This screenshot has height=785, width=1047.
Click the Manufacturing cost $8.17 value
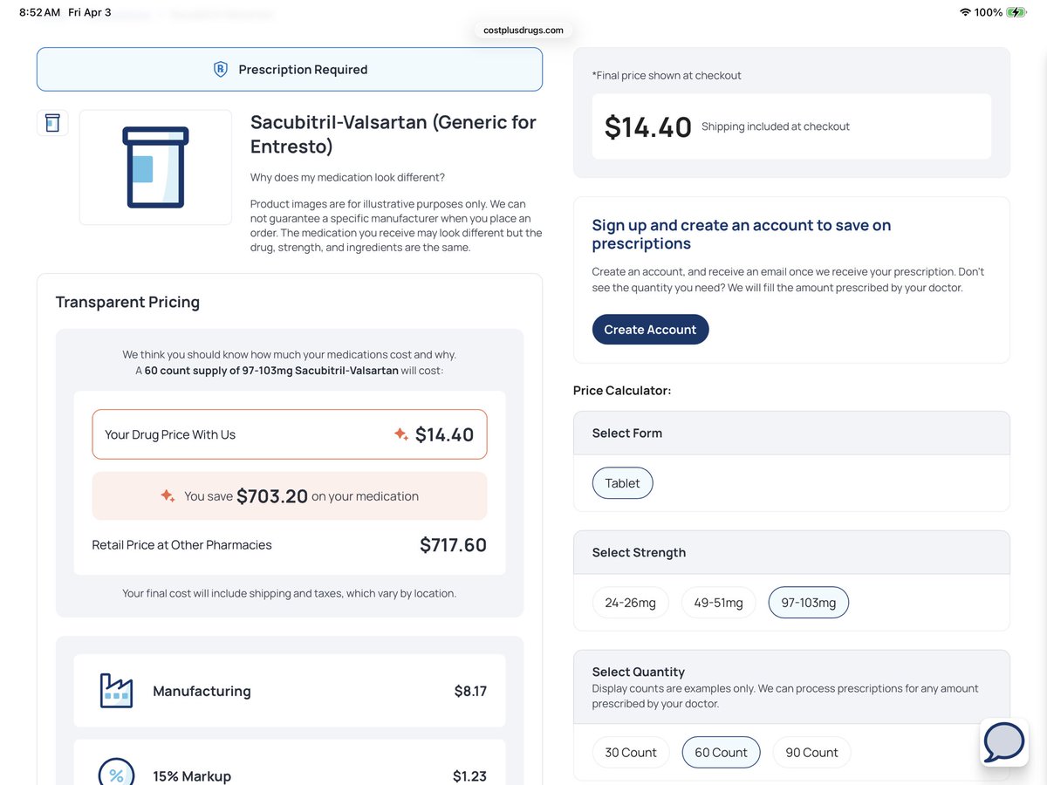470,691
